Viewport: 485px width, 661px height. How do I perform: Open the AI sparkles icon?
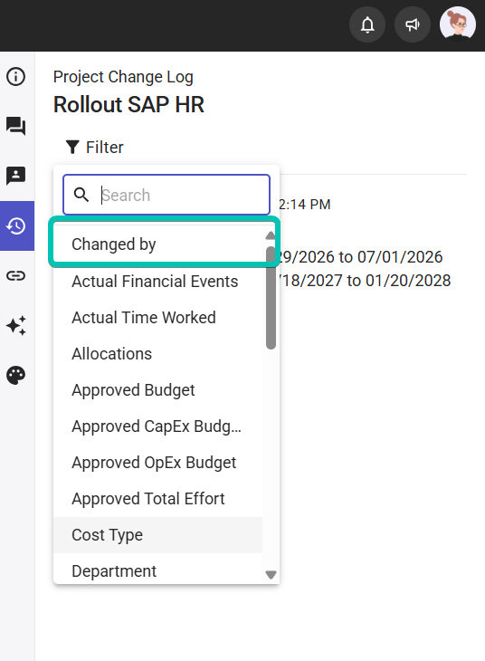click(16, 325)
